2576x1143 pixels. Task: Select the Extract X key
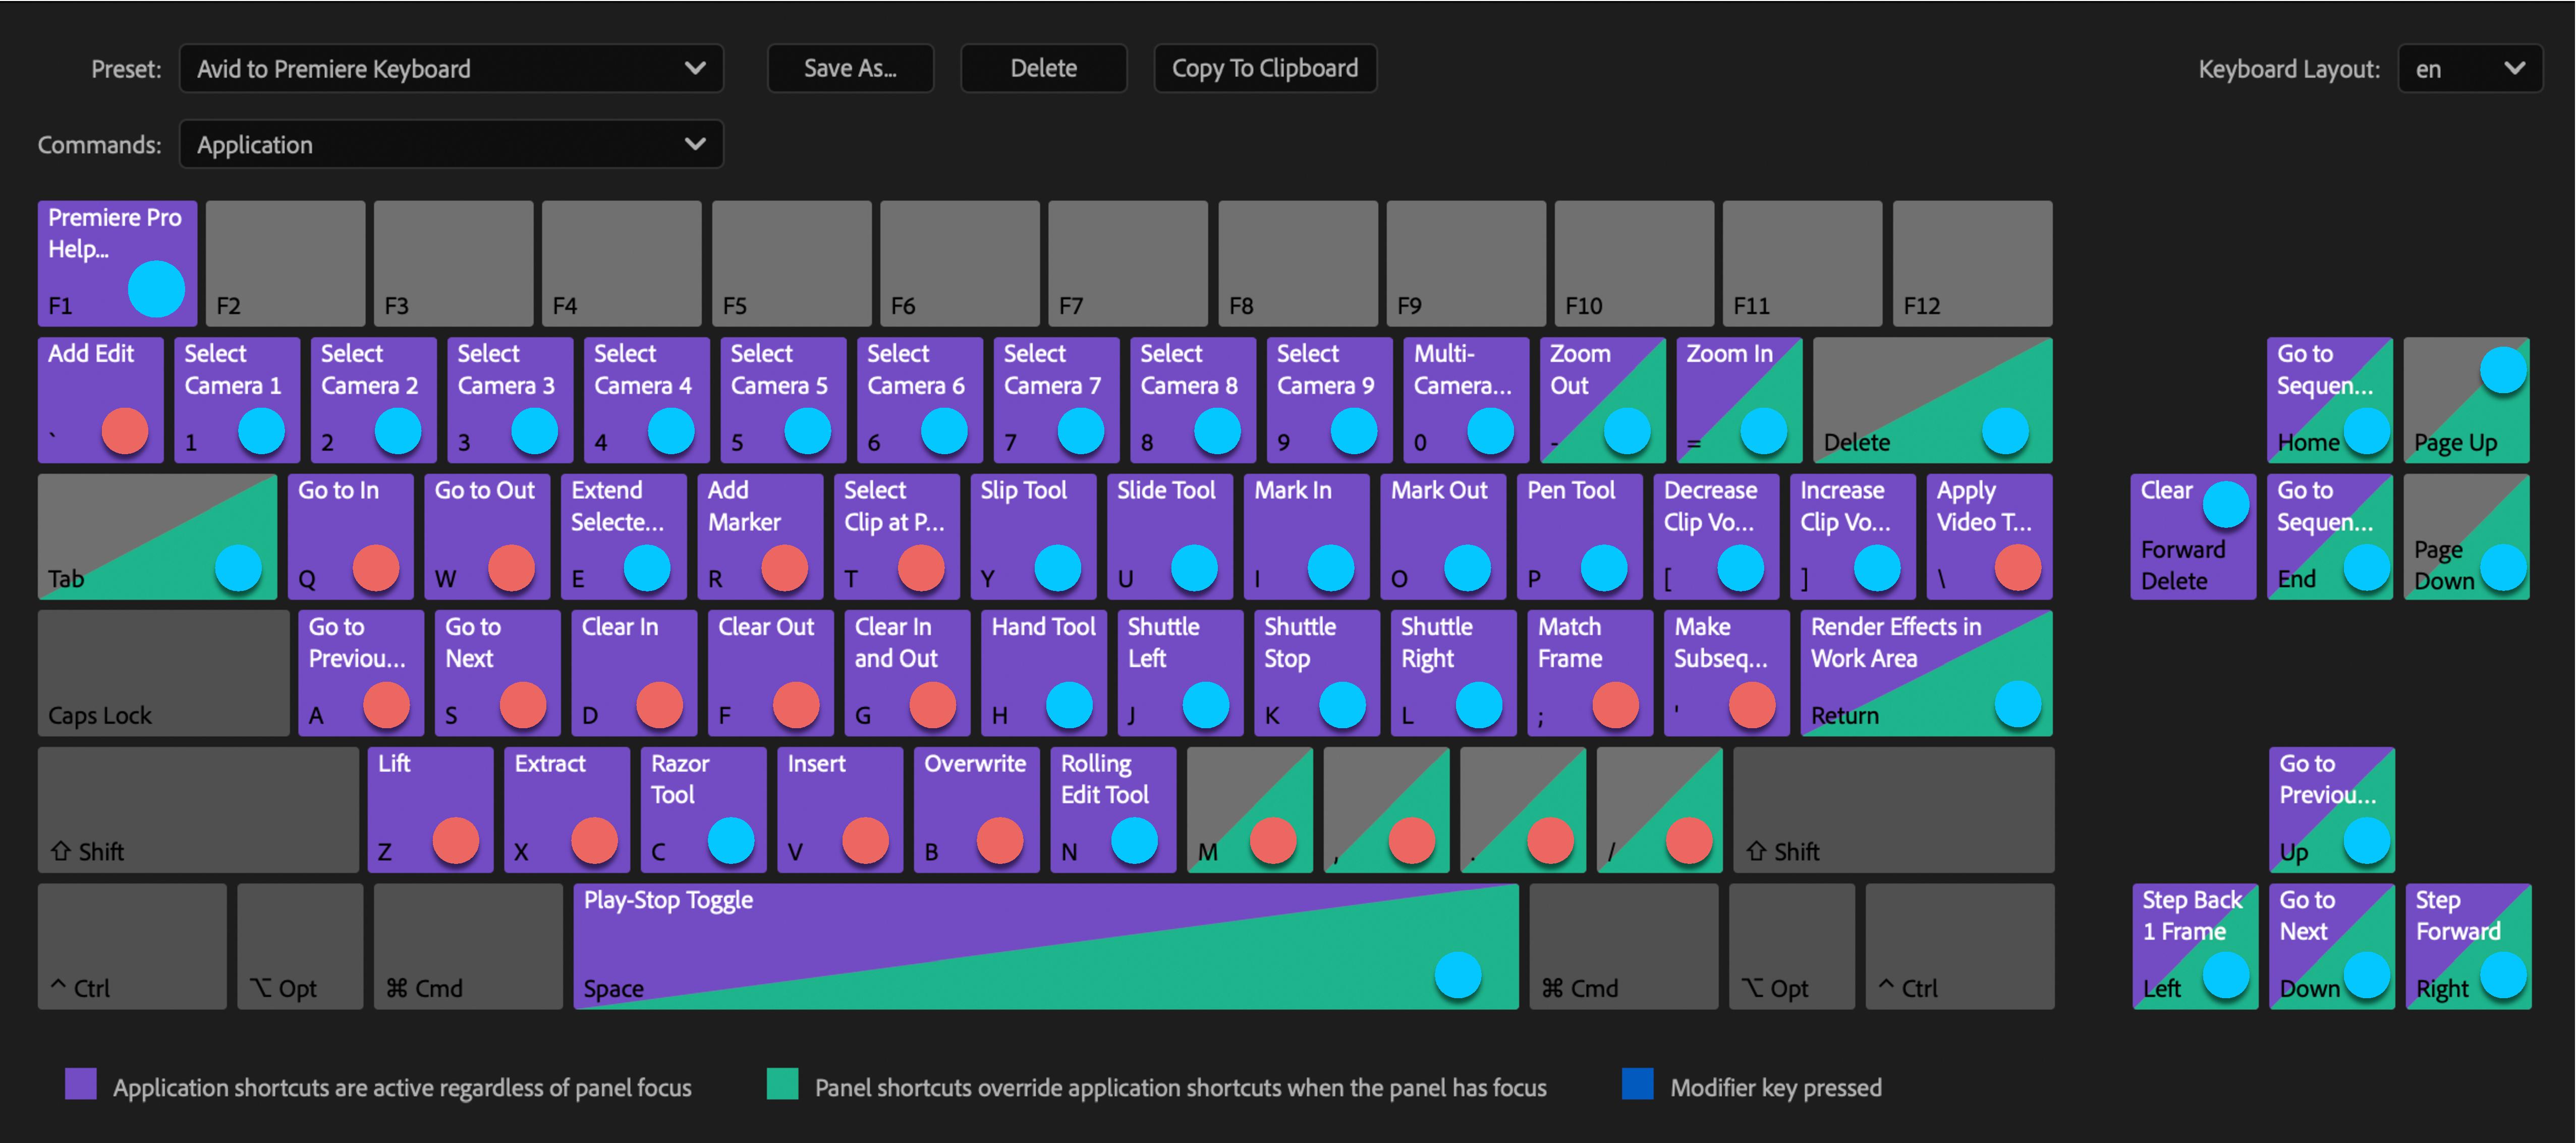567,810
